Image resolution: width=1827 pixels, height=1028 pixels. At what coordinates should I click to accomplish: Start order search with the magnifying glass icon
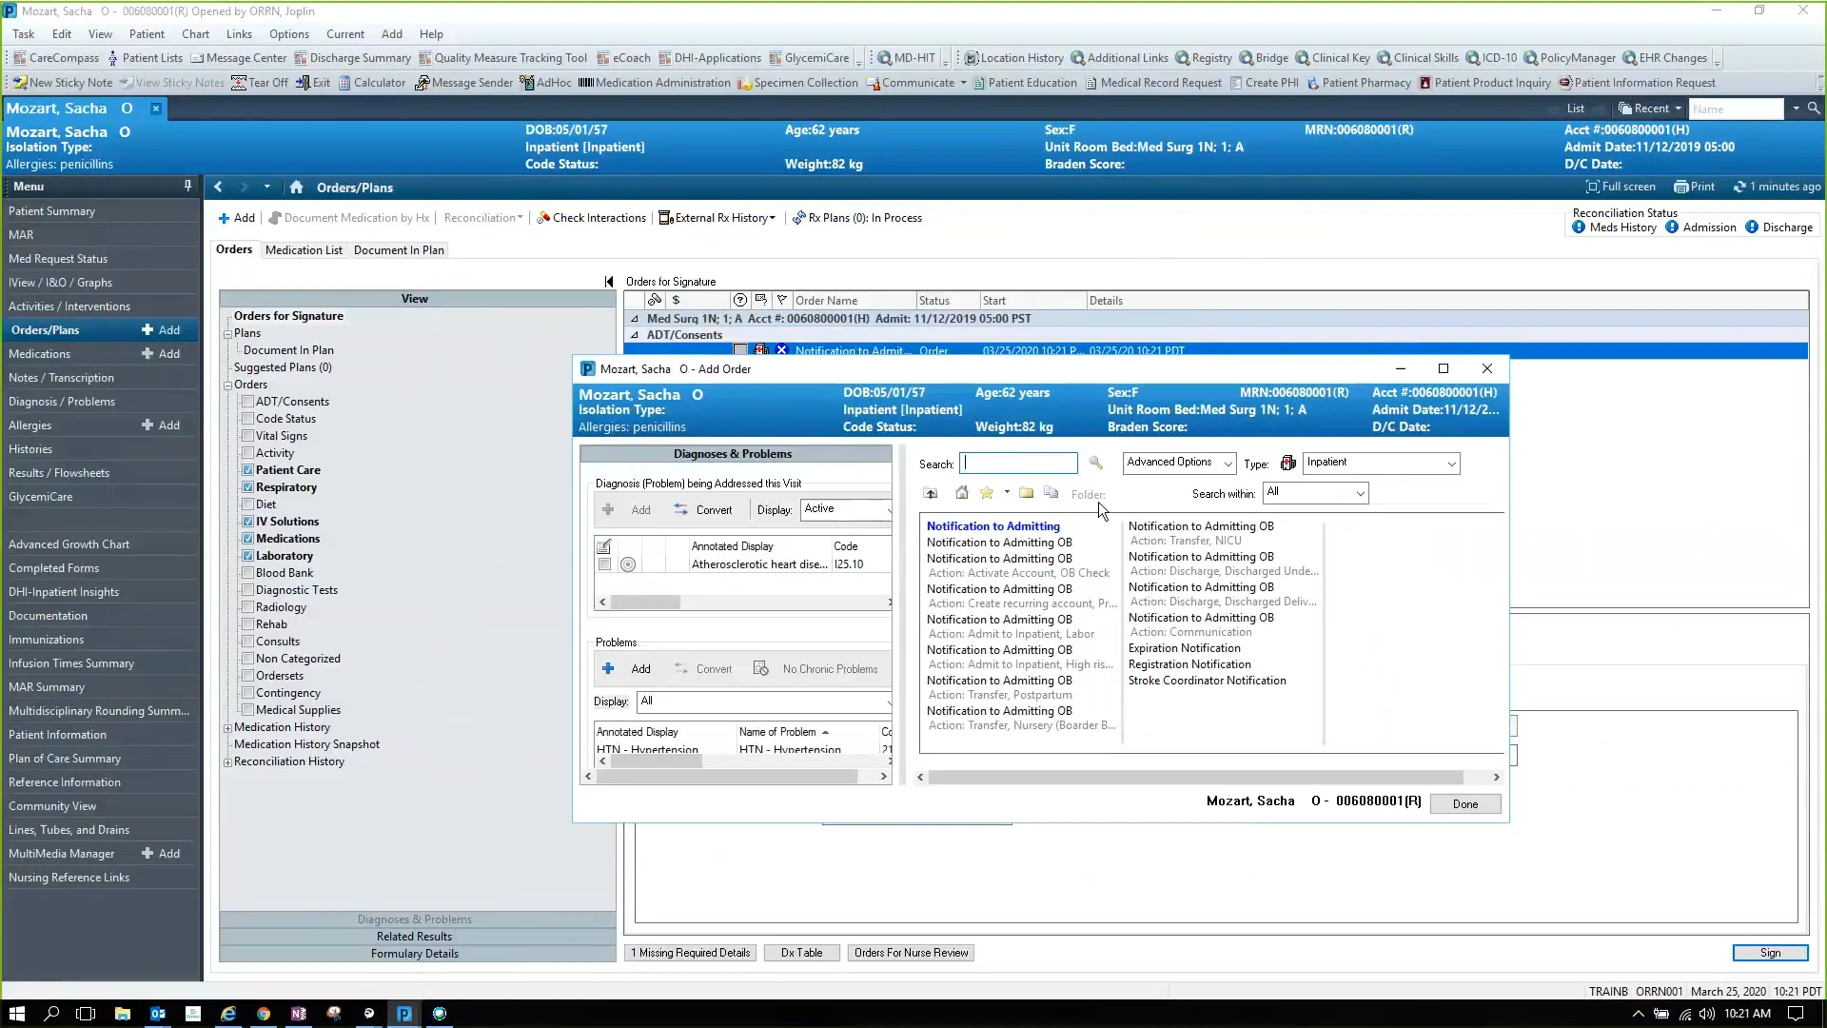(x=1096, y=464)
